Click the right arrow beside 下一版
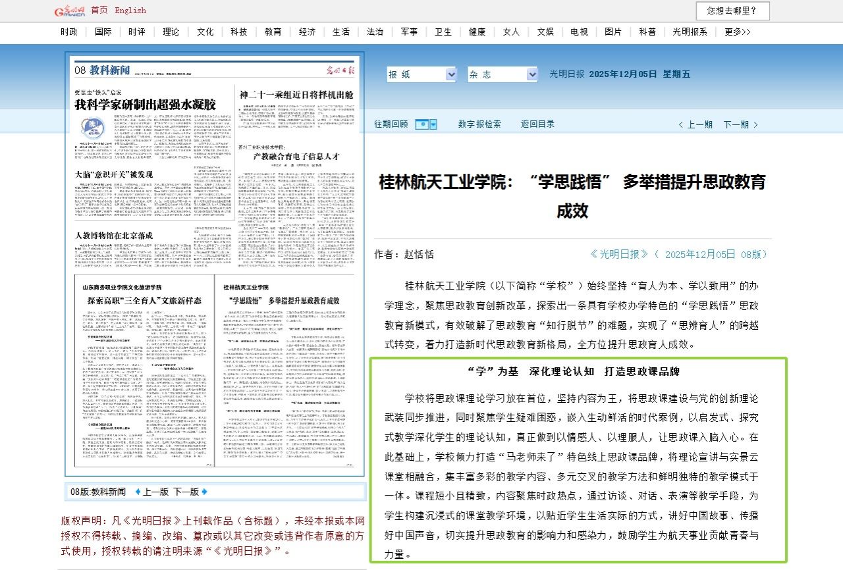843x570 pixels. coord(205,492)
